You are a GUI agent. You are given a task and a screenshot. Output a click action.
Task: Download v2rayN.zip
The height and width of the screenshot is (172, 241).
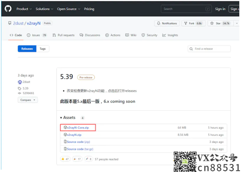(74, 135)
